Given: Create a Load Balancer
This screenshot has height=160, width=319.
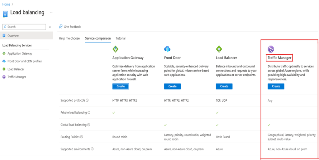Looking at the screenshot, I should tap(224, 86).
